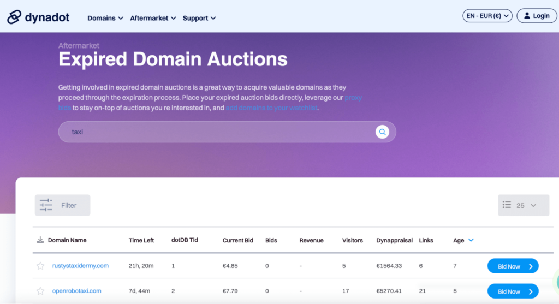Image resolution: width=559 pixels, height=304 pixels.
Task: Open openrobotaxi.com domain link
Action: click(76, 291)
